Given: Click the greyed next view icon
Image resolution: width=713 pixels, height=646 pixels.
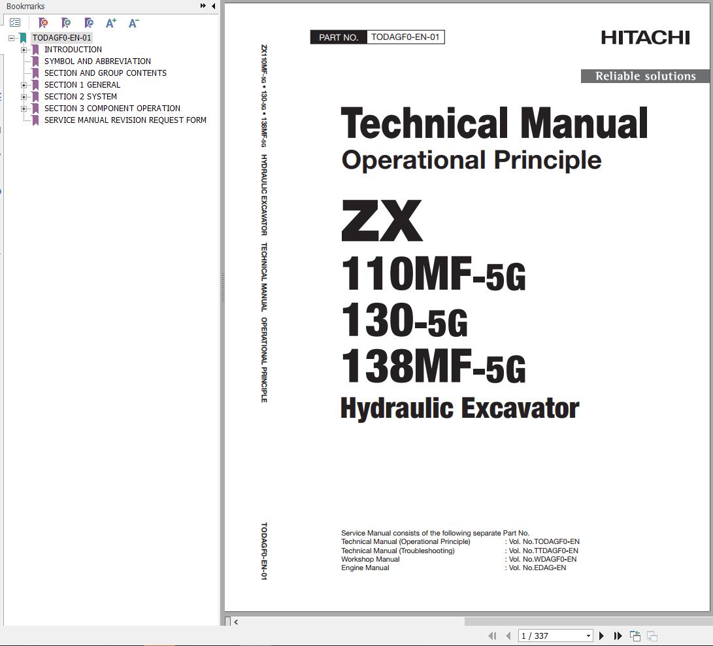Looking at the screenshot, I should click(x=652, y=636).
